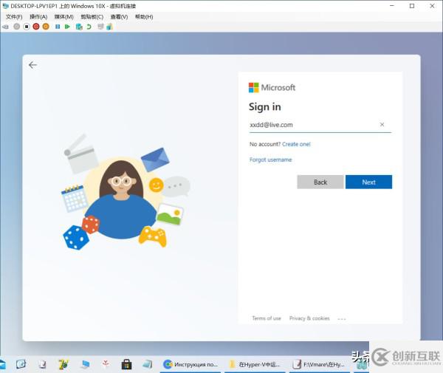Viewport: 443px width, 373px height.
Task: Click the Create one! link
Action: point(296,144)
